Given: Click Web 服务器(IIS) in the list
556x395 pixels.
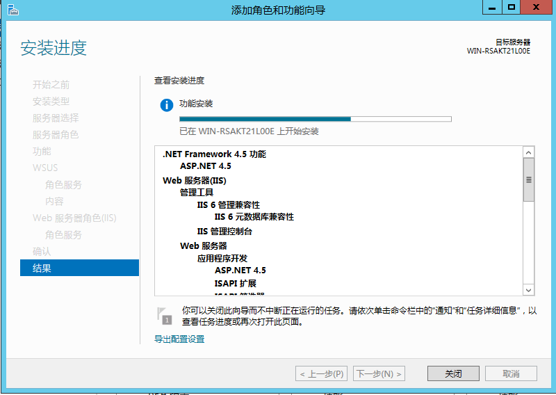Looking at the screenshot, I should pos(195,180).
